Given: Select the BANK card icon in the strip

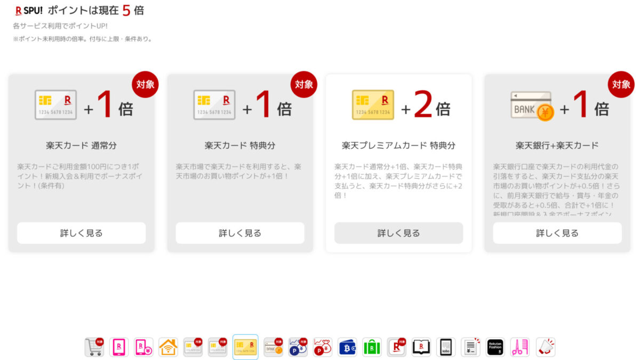Looking at the screenshot, I should 274,347.
